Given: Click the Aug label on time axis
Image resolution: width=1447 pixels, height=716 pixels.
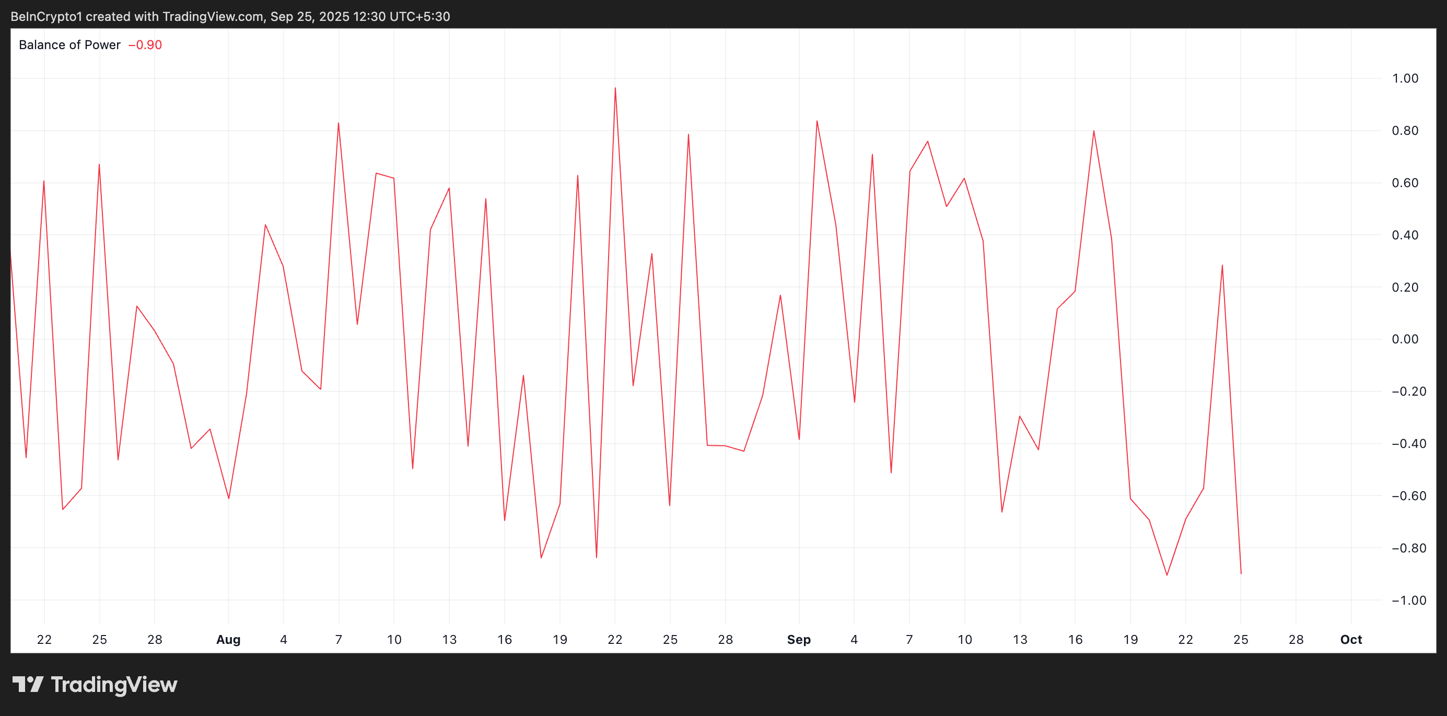Looking at the screenshot, I should (x=228, y=640).
